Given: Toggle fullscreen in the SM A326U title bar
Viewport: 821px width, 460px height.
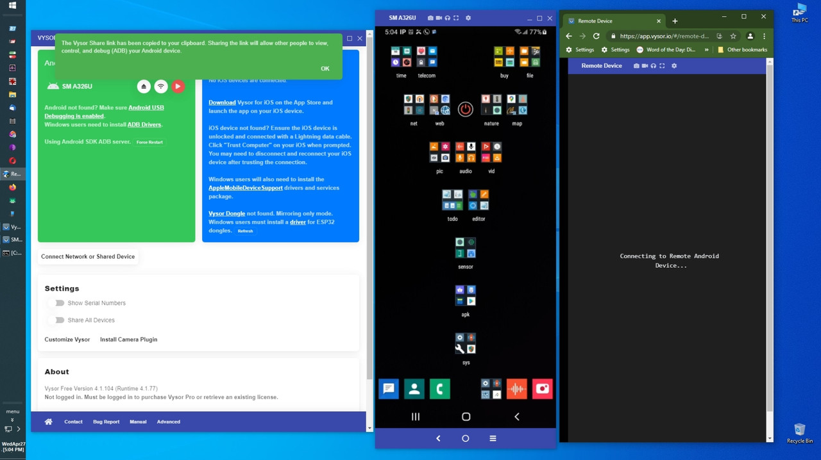Looking at the screenshot, I should [456, 18].
